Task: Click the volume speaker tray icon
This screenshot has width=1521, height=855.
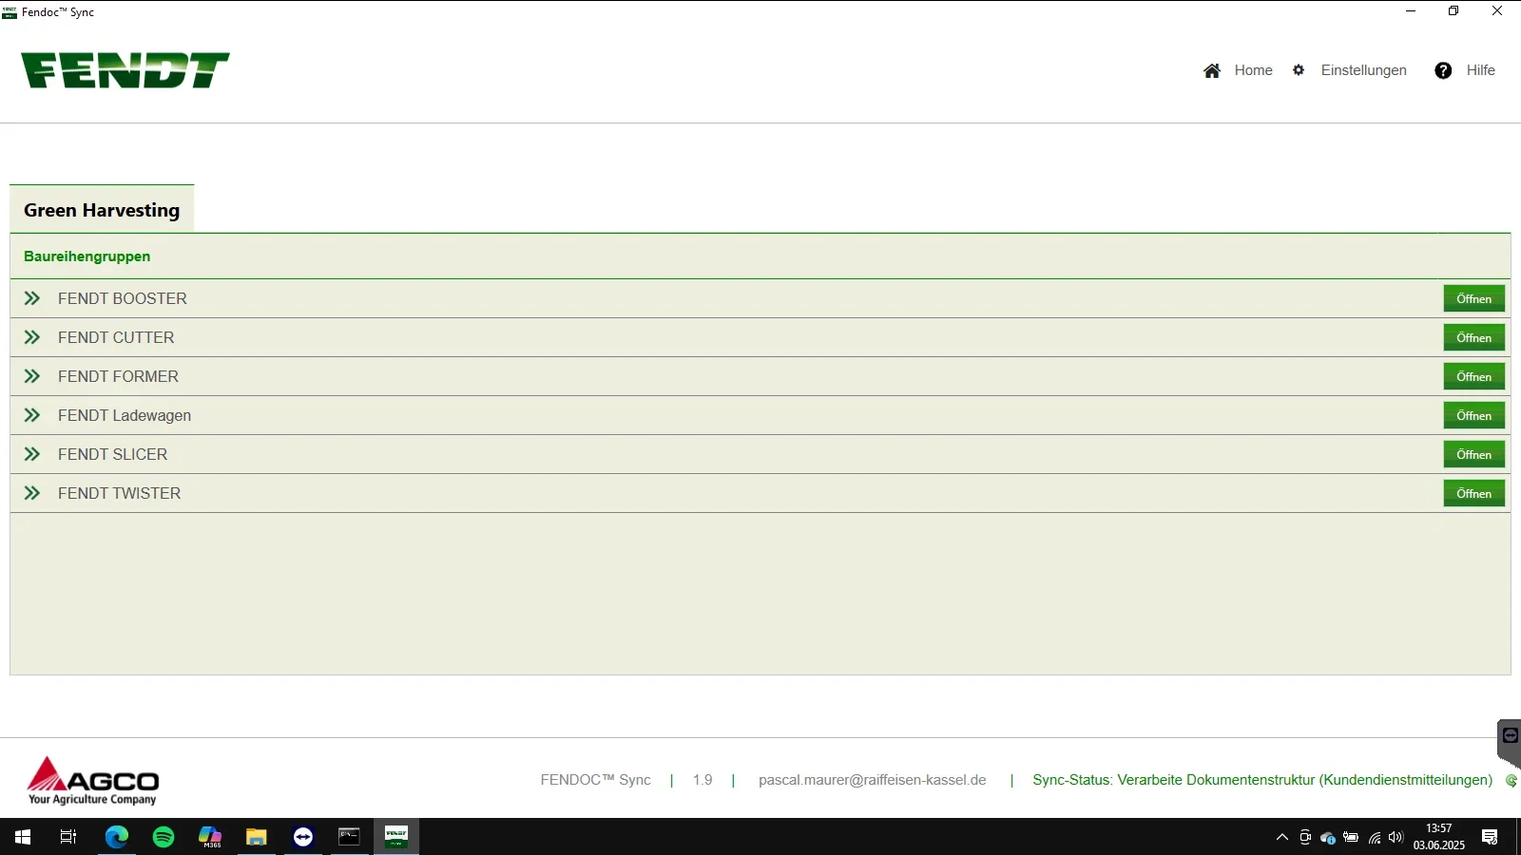Action: (1396, 837)
